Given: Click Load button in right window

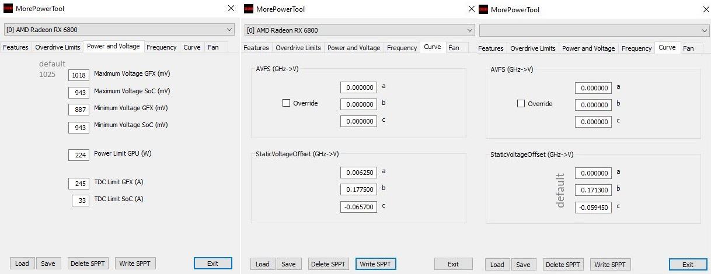Looking at the screenshot, I should coord(497,265).
